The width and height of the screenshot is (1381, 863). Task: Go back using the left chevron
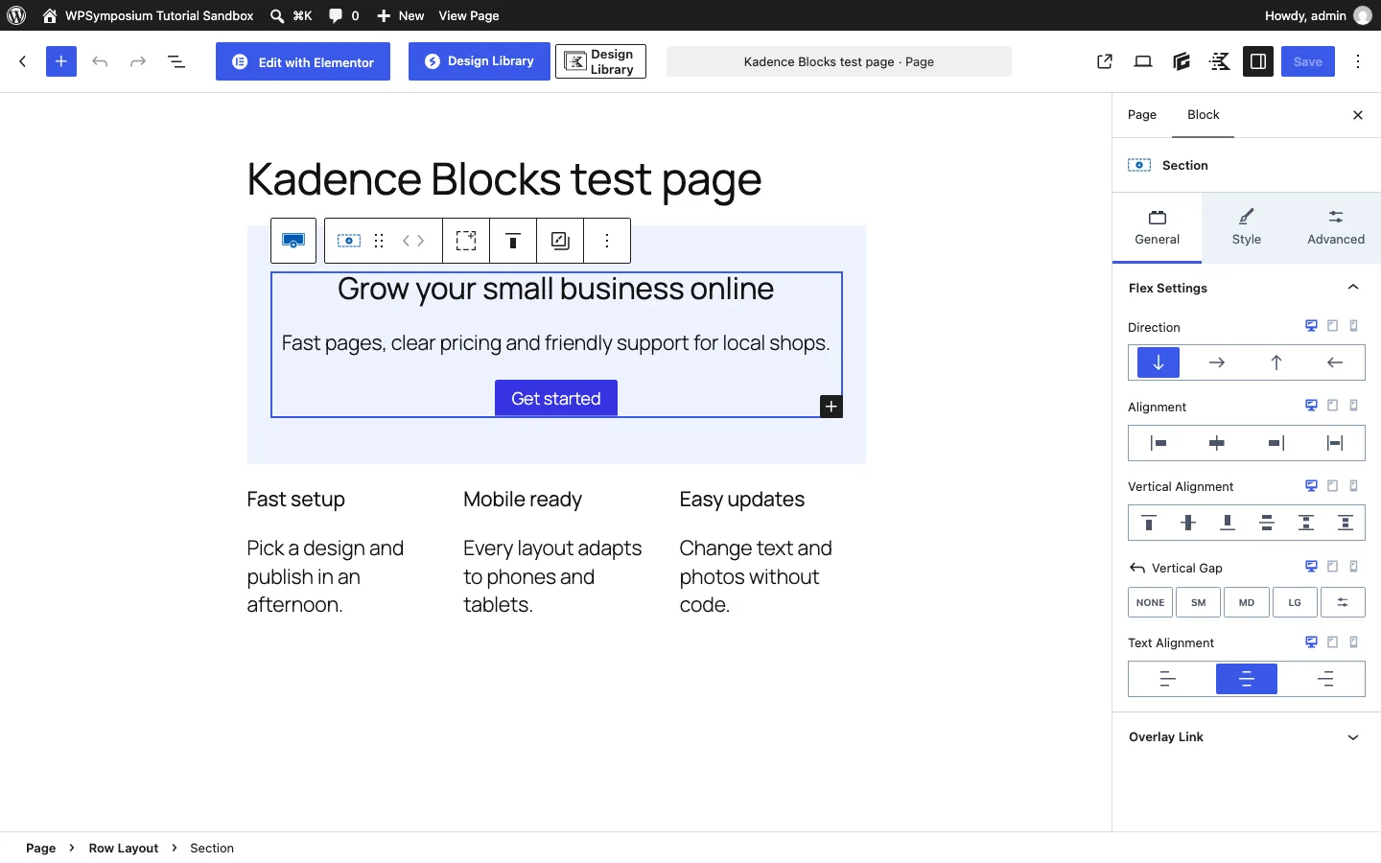click(x=23, y=61)
